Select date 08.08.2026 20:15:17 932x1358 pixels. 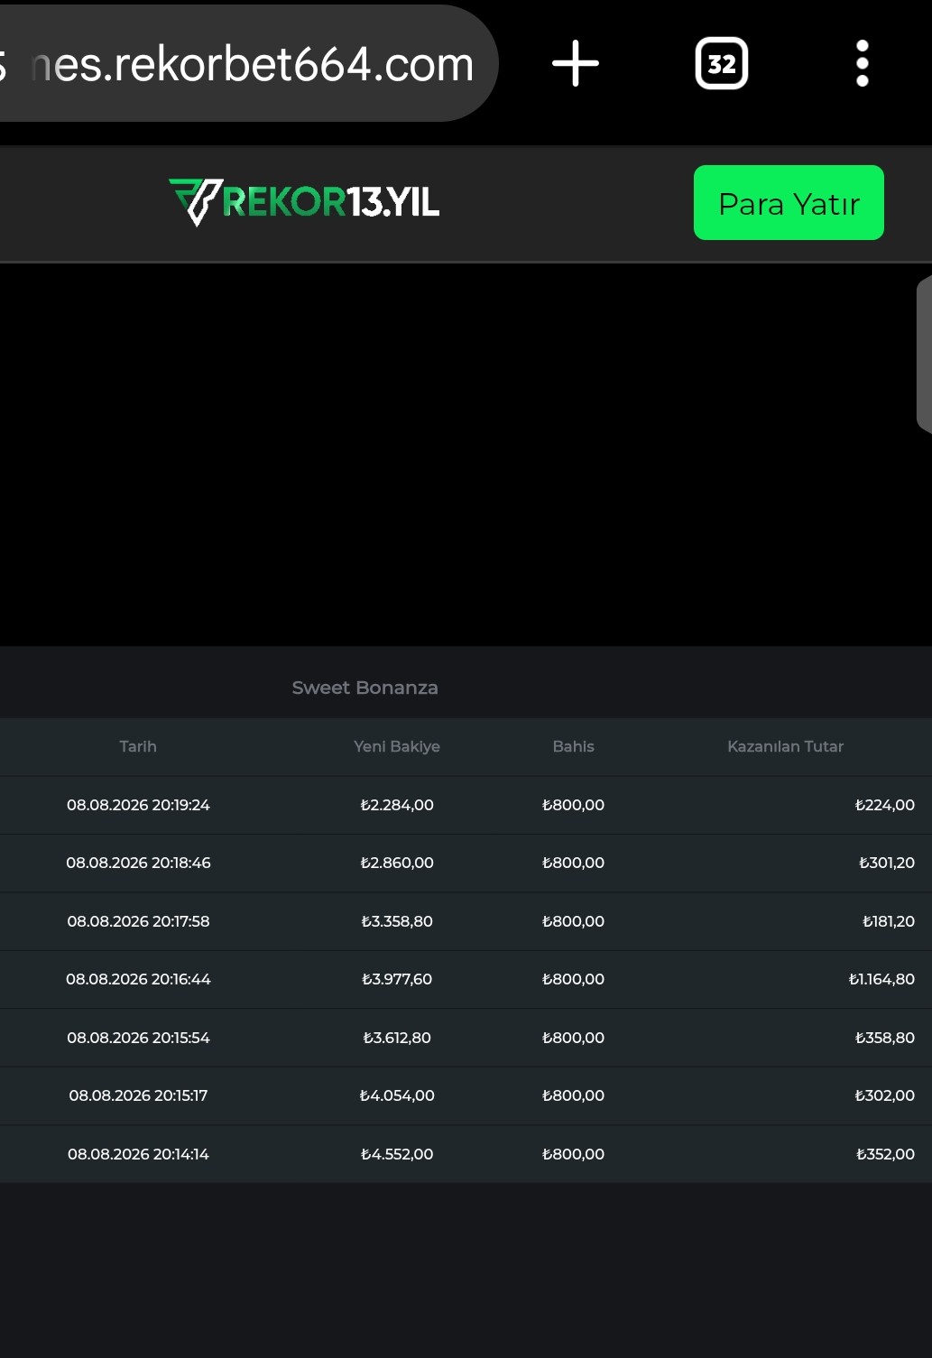pos(138,1095)
